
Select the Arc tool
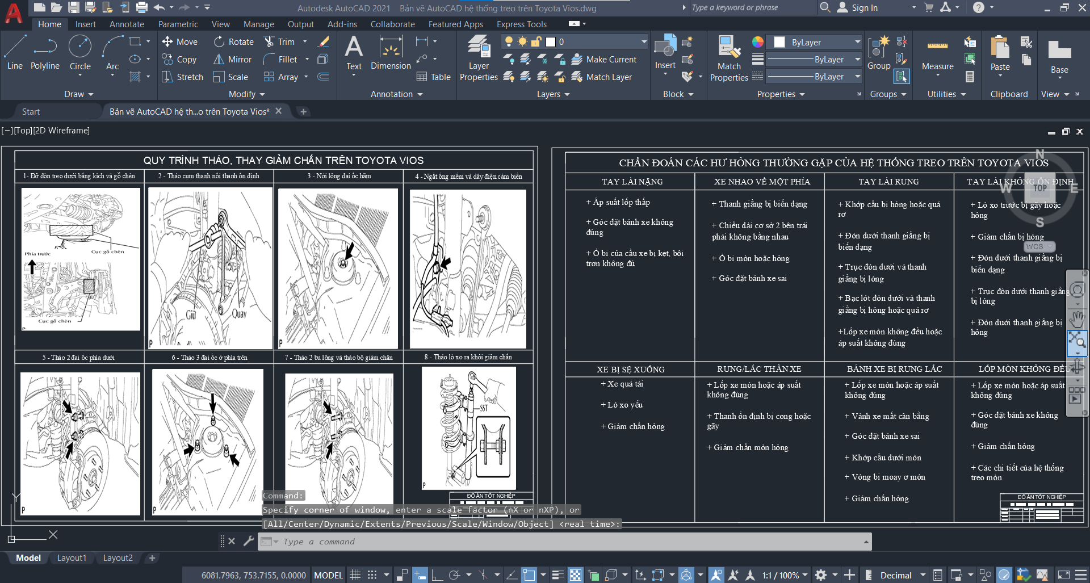pos(112,52)
